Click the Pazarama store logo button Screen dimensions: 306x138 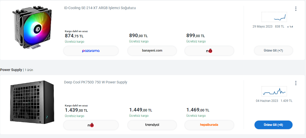(91, 51)
